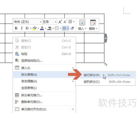Open the 删除 dropdown label
The height and width of the screenshot is (113, 138).
[93, 29]
